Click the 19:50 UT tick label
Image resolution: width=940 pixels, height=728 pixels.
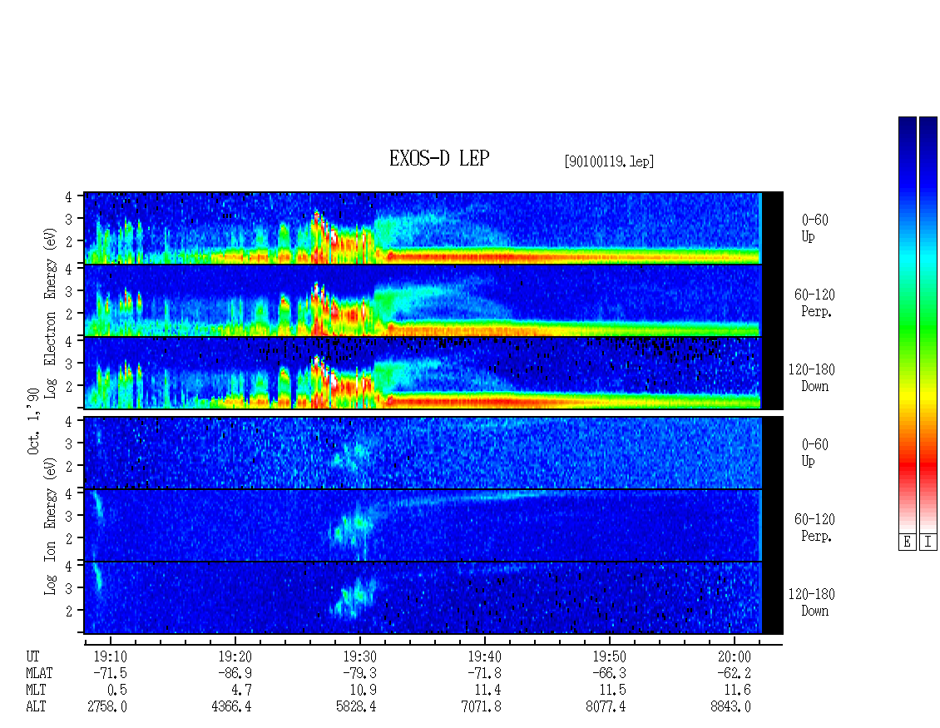609,656
